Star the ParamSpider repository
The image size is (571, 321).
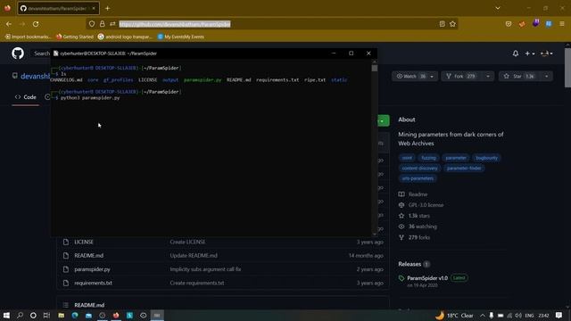(x=519, y=76)
